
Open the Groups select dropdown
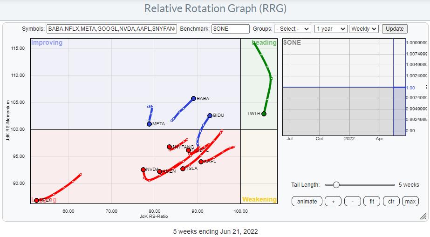pos(292,29)
